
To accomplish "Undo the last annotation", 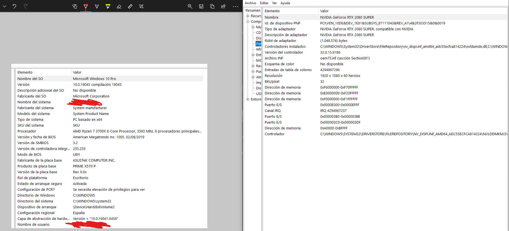I will [14, 6].
